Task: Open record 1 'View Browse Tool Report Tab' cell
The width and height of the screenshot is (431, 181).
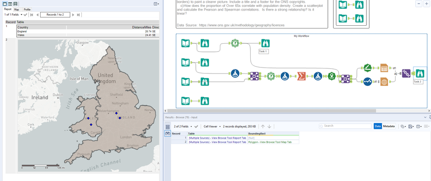Action: tap(217, 138)
